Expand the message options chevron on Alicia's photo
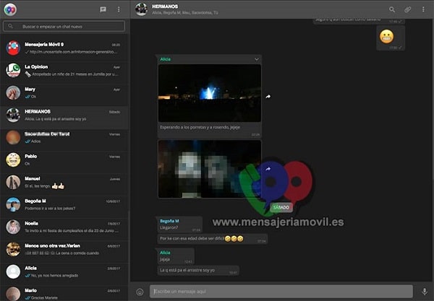Screen dimensions: 434x301 256,59
